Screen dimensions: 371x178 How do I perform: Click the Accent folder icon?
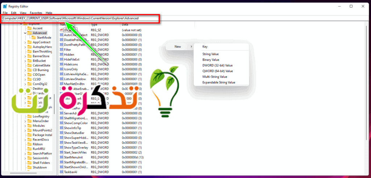coord(29,28)
